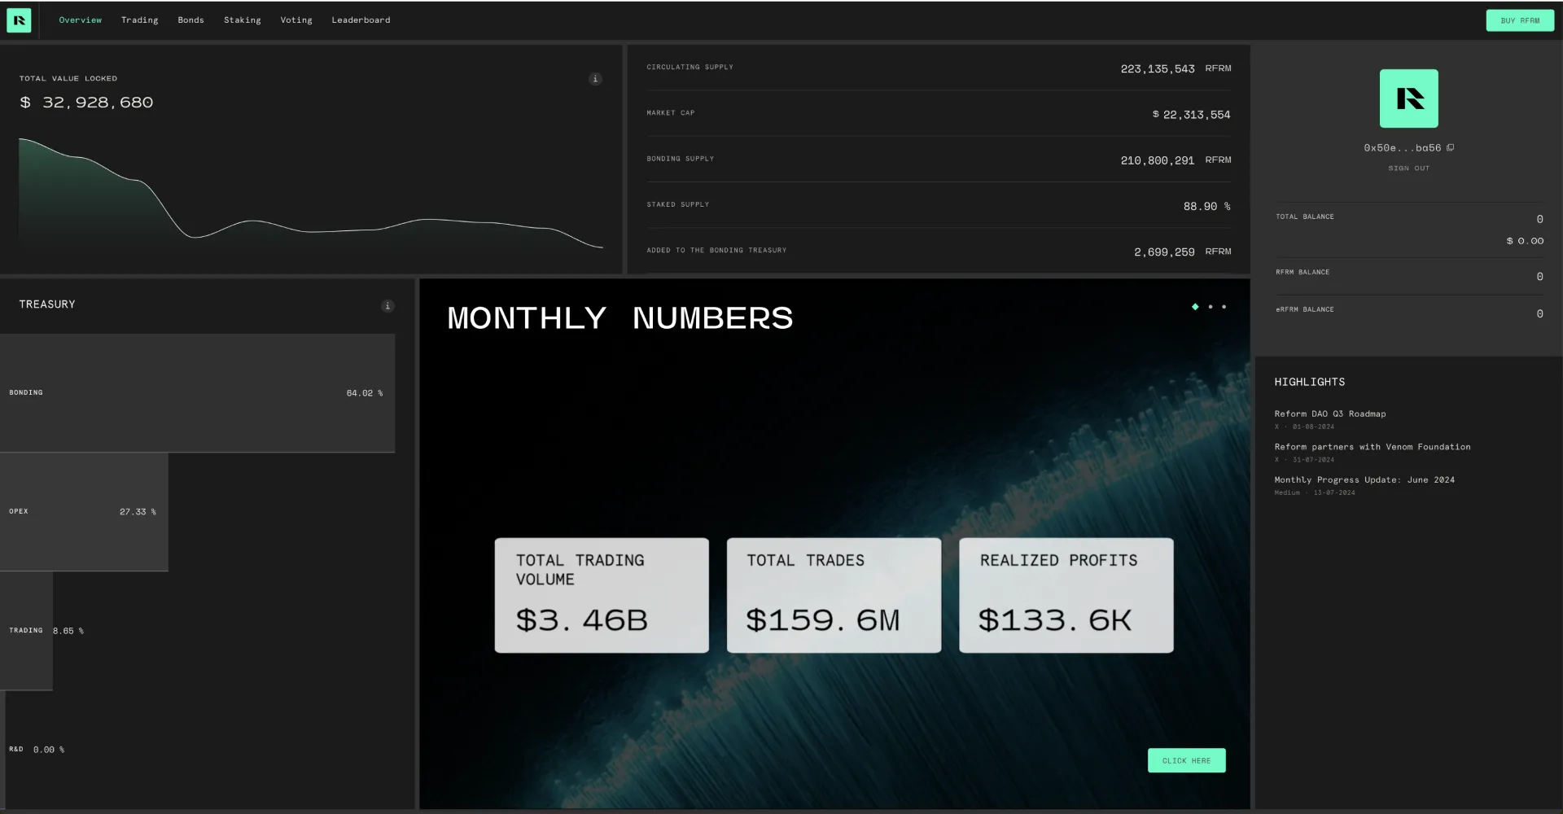Open Reform partners with Venom Foundation

1373,447
